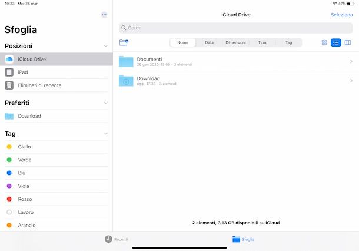Click the Tag section heading
The image size is (359, 251).
(11, 133)
